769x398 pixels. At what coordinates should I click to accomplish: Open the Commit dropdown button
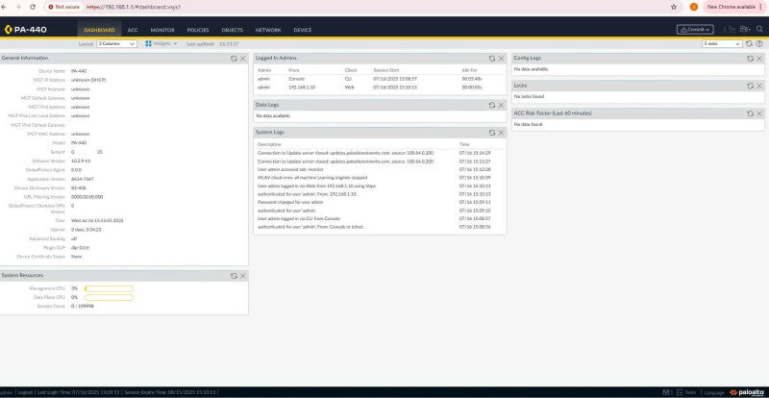click(695, 30)
